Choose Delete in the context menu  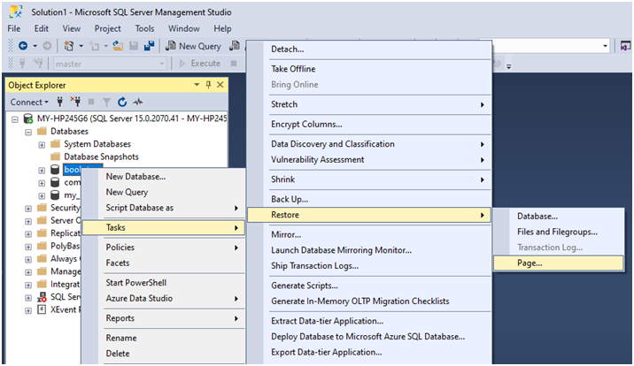tap(163, 354)
